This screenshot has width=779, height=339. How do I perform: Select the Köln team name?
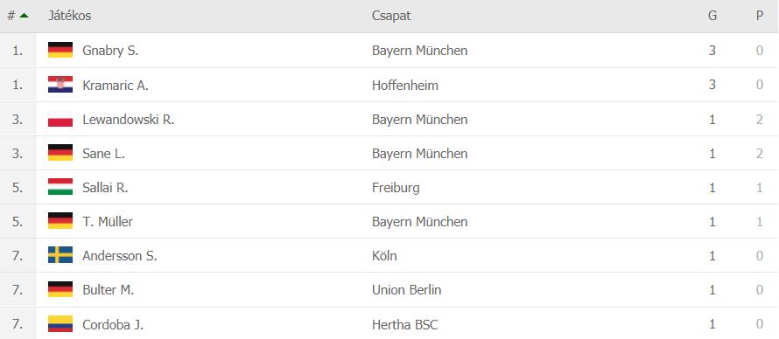(x=384, y=256)
